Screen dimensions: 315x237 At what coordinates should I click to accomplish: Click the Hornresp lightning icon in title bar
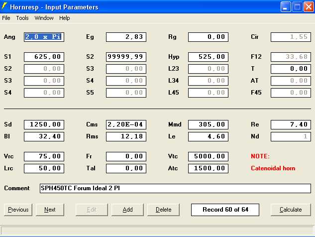tap(4, 6)
